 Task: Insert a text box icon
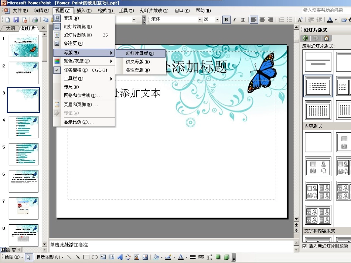(x=103, y=257)
